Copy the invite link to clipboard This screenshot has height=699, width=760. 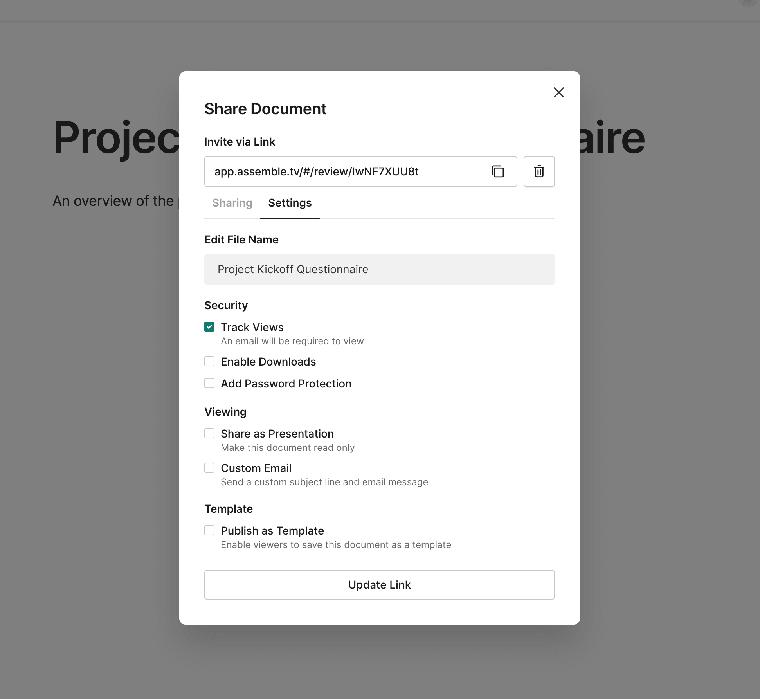click(x=497, y=171)
